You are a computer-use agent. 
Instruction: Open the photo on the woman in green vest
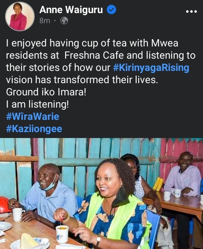(x=111, y=205)
